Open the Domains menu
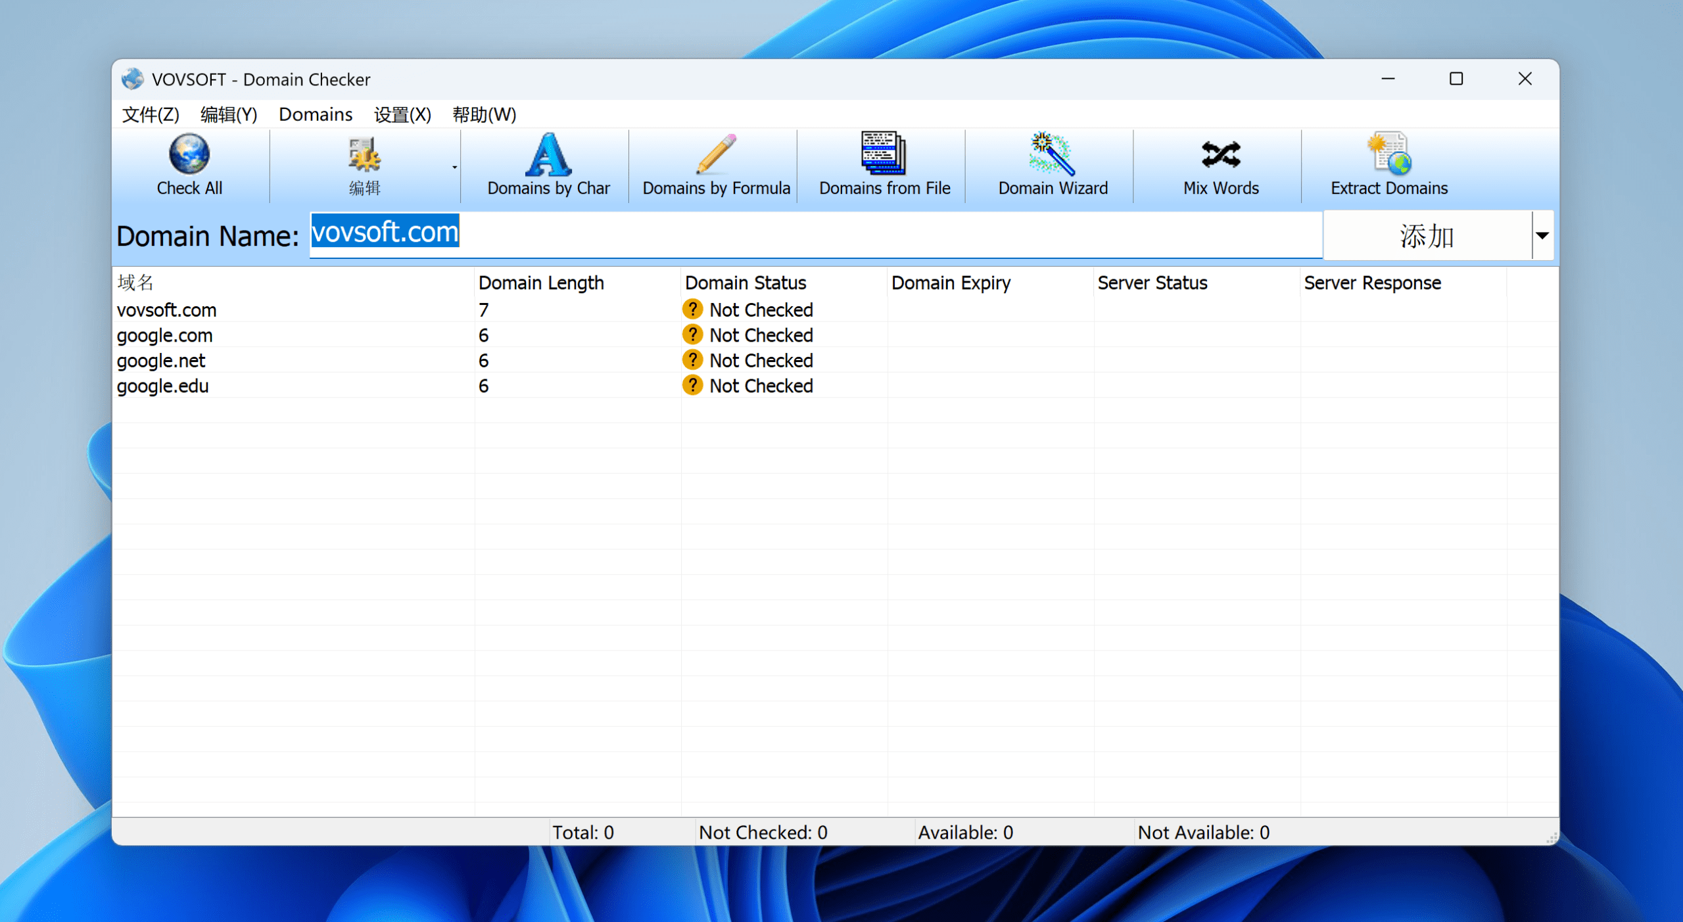The image size is (1683, 922). [x=316, y=114]
